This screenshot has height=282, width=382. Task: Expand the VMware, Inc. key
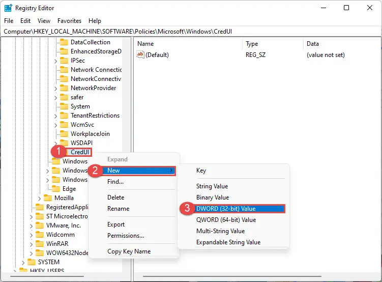31,226
